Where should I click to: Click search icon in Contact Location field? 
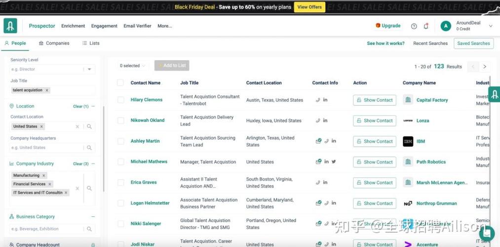[x=89, y=126]
